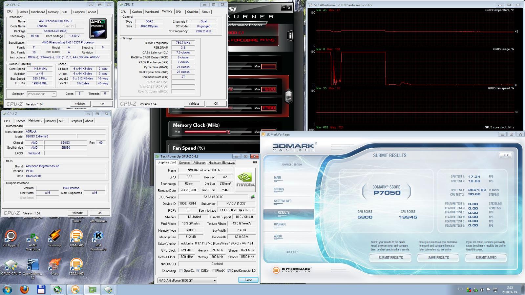Adjust the Memory Clock slider in Afterburner
Viewport: 525px width, 295px height.
coord(228,132)
